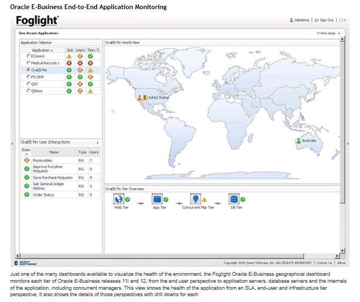Click QSC Users orange diamond icon
Image resolution: width=360 pixels, height=302 pixels.
80,84
